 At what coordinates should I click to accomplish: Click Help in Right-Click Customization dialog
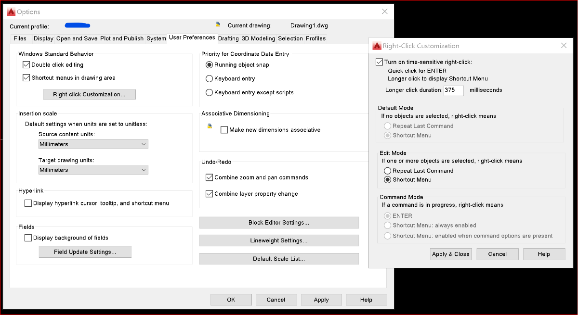[x=544, y=254]
